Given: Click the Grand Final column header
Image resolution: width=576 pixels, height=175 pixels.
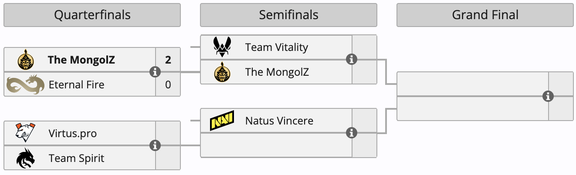Looking at the screenshot, I should coord(485,15).
